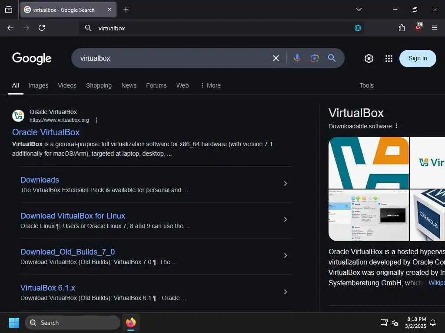Open options next to Downloadable software
Image resolution: width=445 pixels, height=333 pixels.
point(396,126)
